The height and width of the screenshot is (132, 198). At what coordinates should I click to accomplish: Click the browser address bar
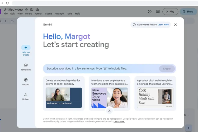[x=105, y=3]
